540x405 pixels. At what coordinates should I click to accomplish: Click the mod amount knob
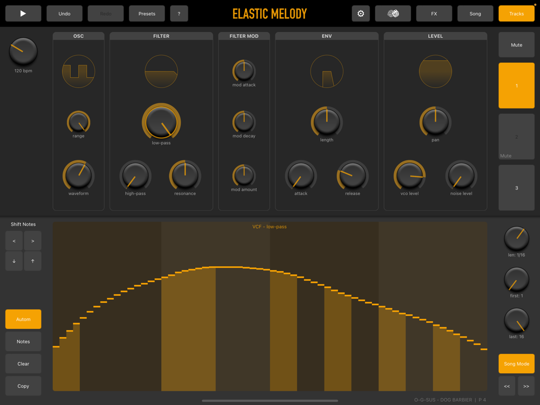point(244,175)
